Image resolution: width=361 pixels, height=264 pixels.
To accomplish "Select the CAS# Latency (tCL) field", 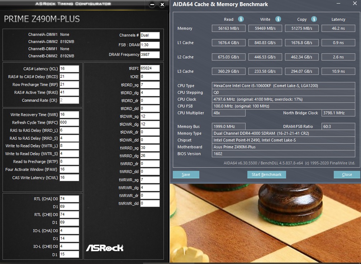I will 69,69.
